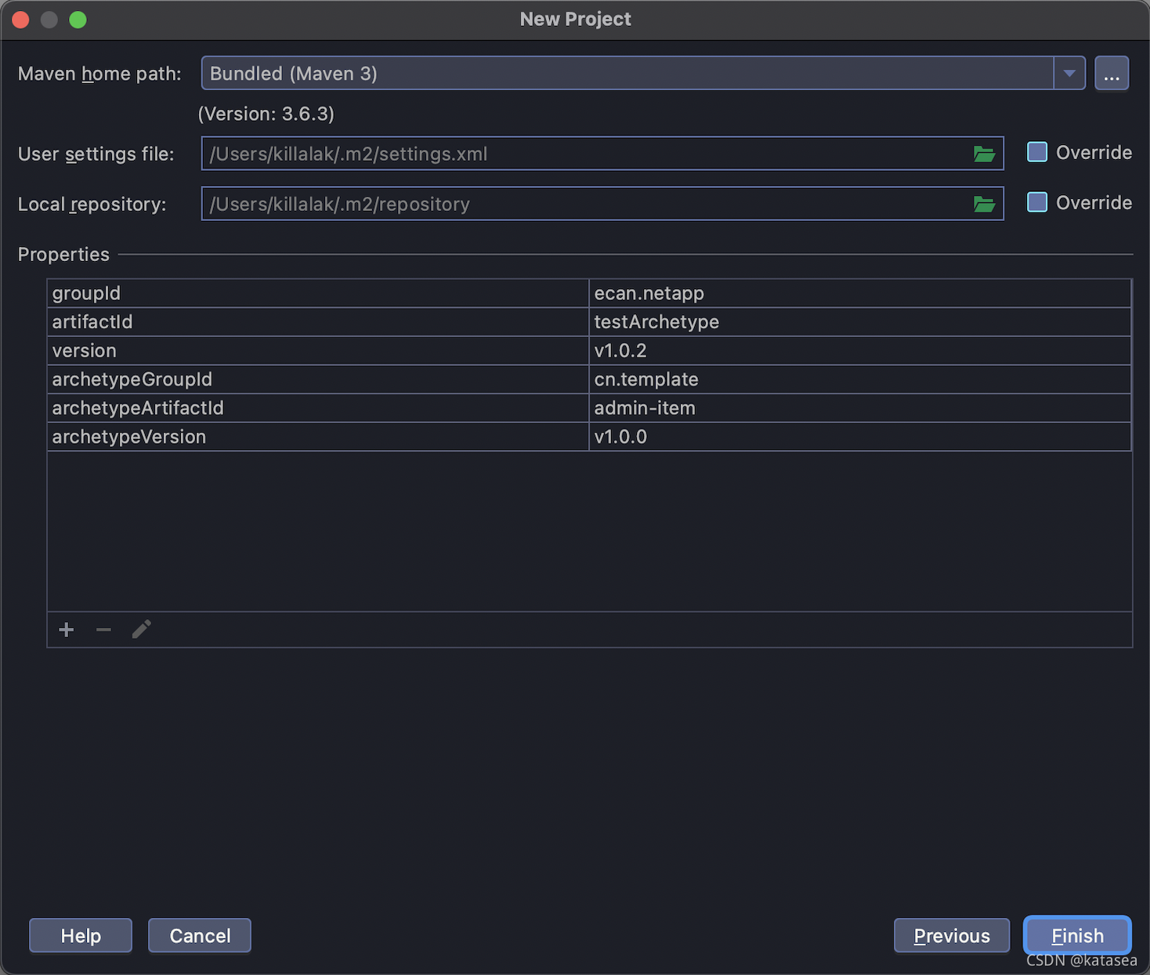Browse folder icon for Local repository
The width and height of the screenshot is (1150, 975).
(x=984, y=204)
